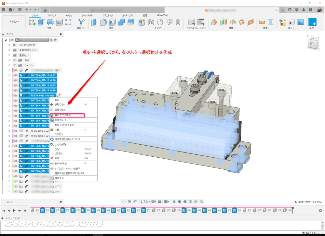The width and height of the screenshot is (325, 236).
Task: Show the 原点 folder via eye icon
Action: click(x=15, y=60)
